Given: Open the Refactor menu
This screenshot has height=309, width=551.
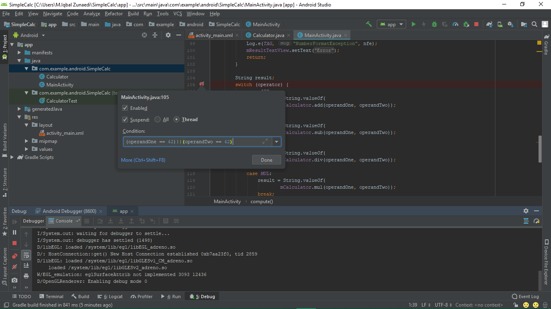Looking at the screenshot, I should [114, 14].
